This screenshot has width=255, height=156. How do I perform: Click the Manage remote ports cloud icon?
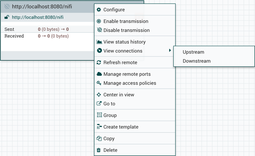click(x=99, y=74)
